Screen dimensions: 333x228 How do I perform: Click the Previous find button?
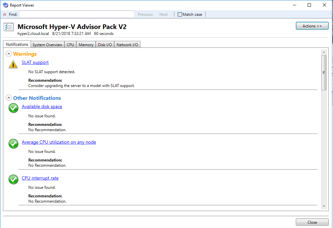click(145, 14)
